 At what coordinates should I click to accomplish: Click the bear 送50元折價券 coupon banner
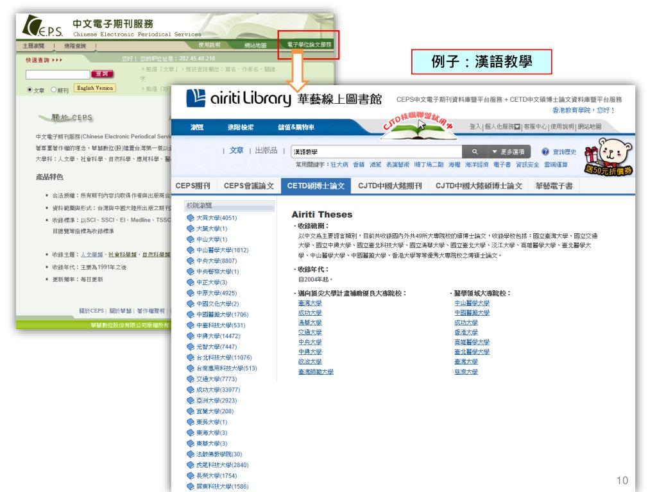pos(609,158)
